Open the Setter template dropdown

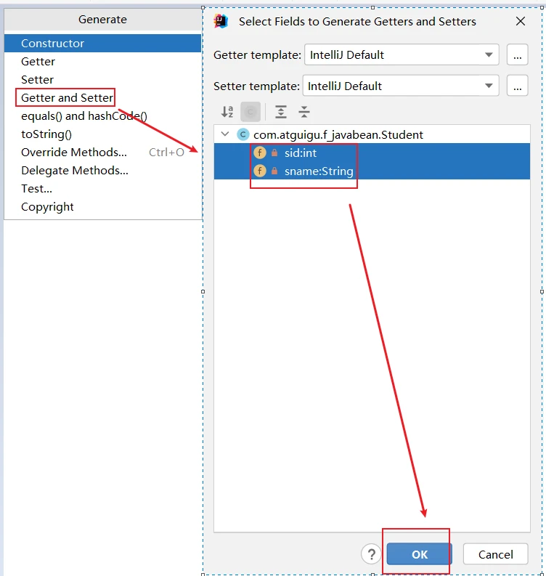coord(401,86)
